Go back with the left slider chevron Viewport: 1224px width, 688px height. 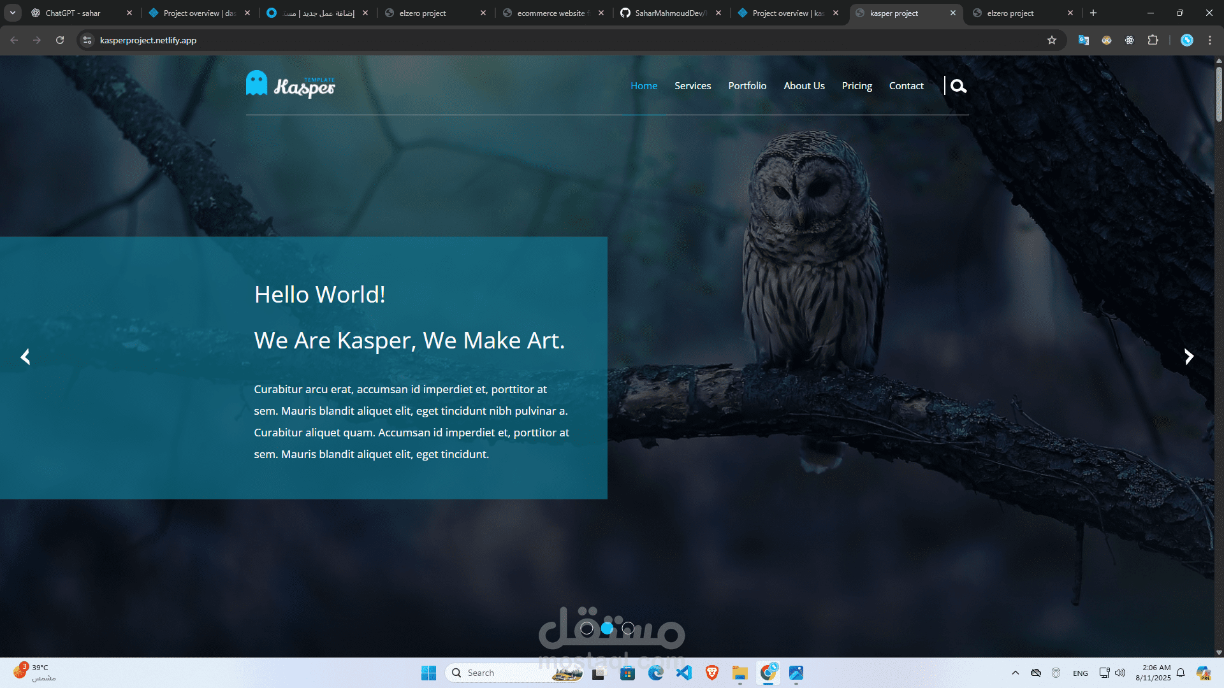point(25,356)
